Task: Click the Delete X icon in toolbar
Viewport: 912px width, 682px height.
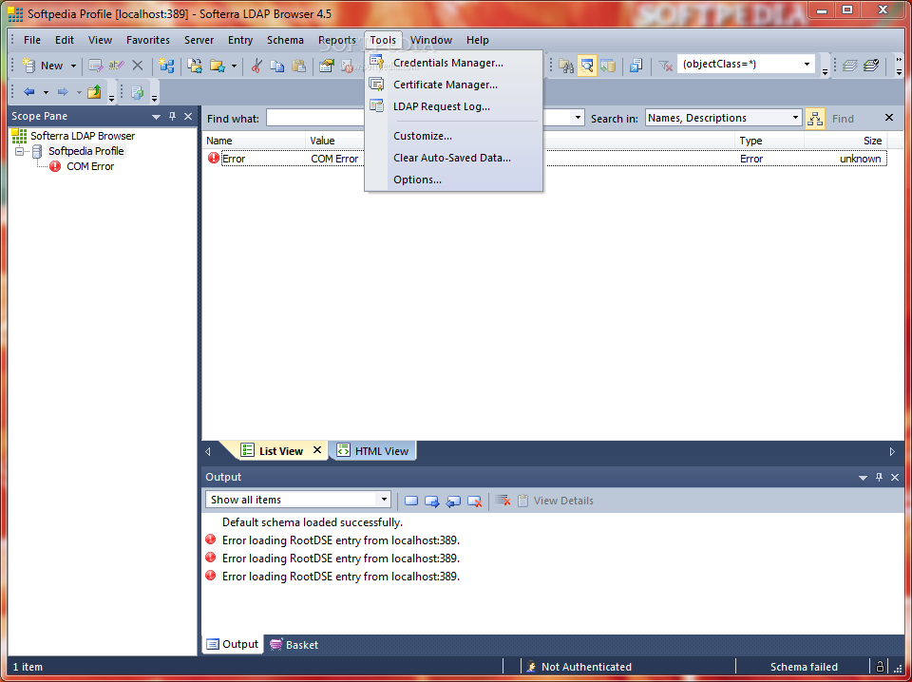Action: pyautogui.click(x=137, y=66)
